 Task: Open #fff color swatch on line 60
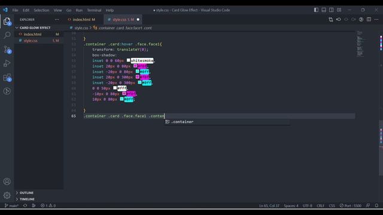click(x=115, y=88)
